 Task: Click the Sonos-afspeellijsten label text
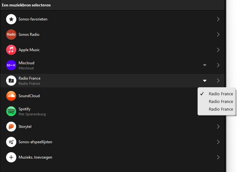35,142
